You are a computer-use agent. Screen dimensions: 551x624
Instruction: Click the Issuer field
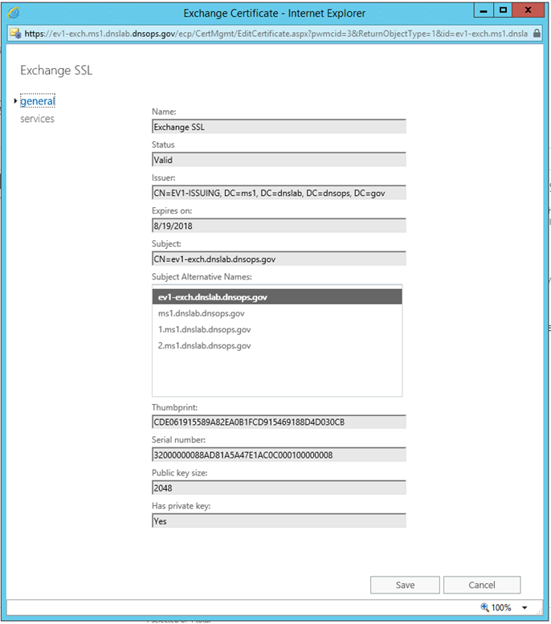(279, 192)
